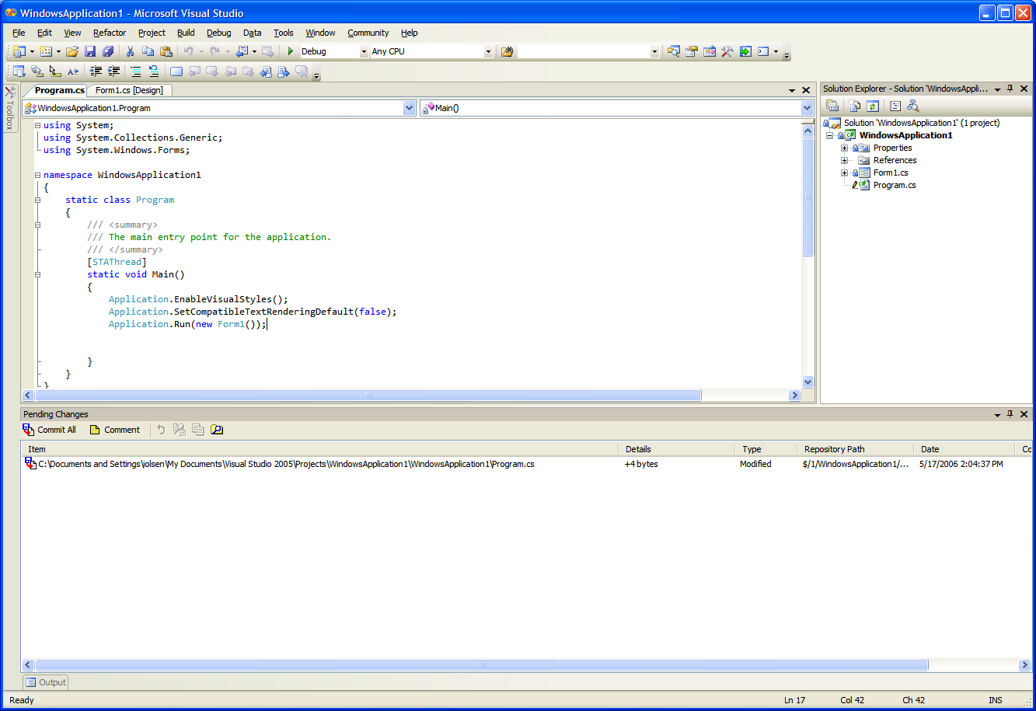Expand the Properties node

844,148
